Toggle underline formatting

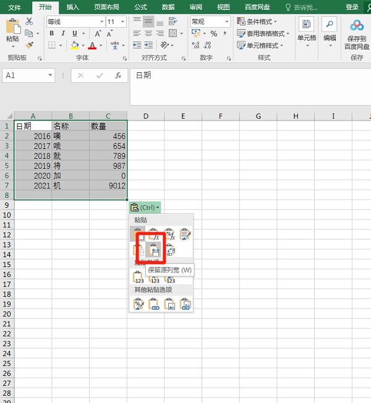pos(75,33)
